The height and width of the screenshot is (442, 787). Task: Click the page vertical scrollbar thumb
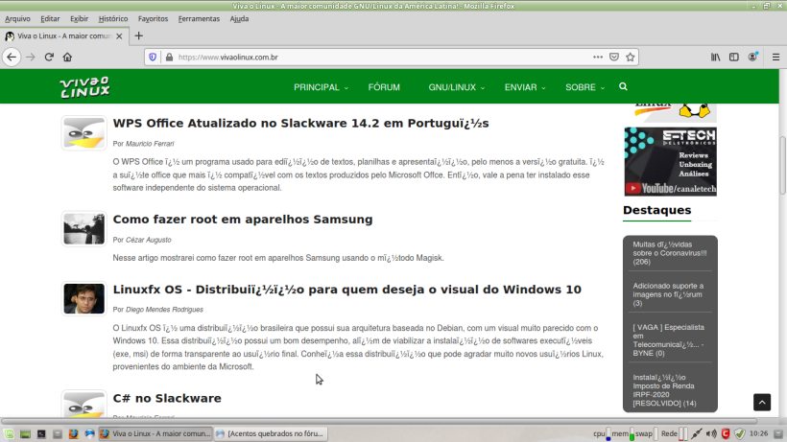(782, 165)
